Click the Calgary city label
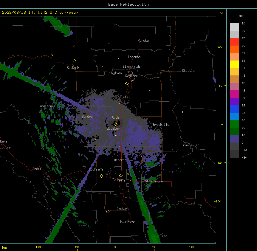The height and width of the screenshot is (251, 257). coord(119,180)
